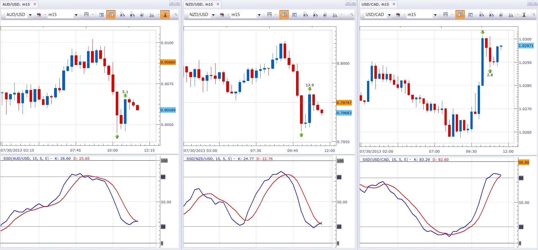The image size is (538, 250).
Task: Click the 0.90880 orange price label
Action: (x=168, y=62)
